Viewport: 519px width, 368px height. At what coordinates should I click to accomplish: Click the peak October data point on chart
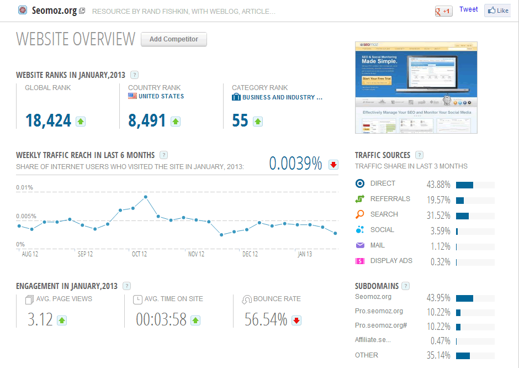click(x=146, y=197)
